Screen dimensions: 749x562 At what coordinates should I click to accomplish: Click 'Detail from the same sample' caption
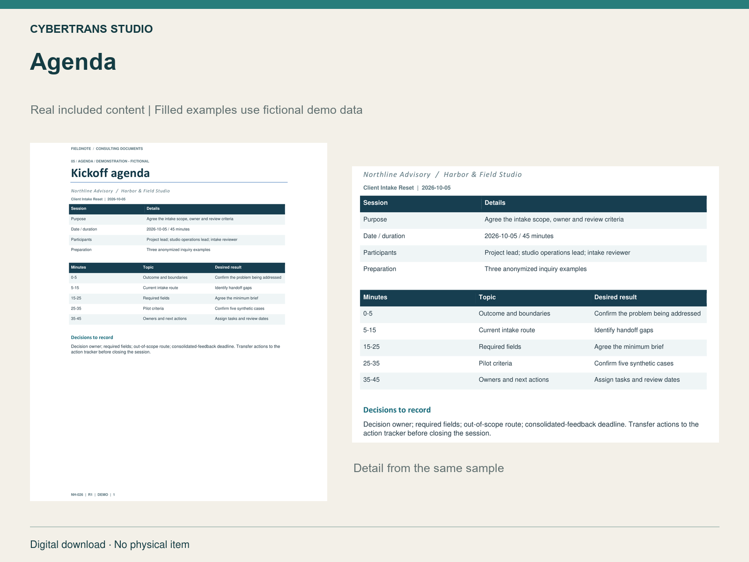point(429,468)
